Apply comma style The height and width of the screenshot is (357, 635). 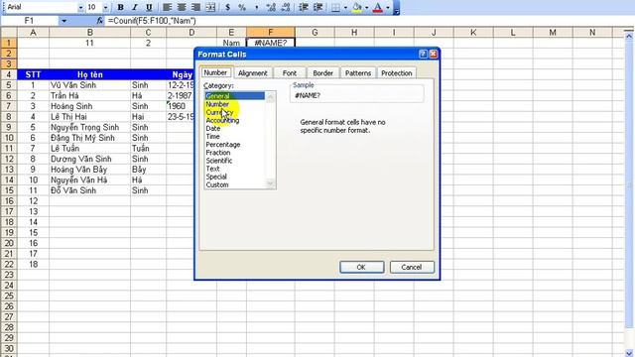click(x=256, y=7)
